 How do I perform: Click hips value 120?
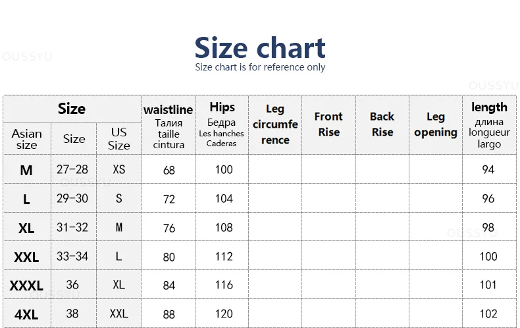(224, 314)
